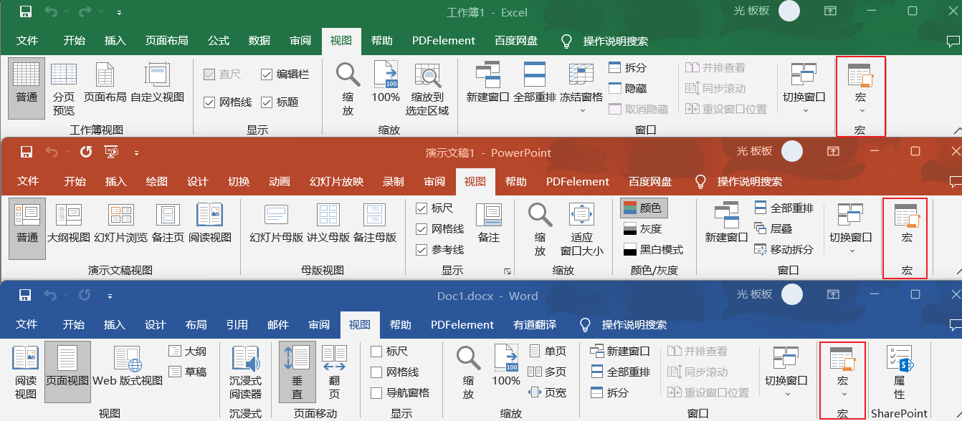
Task: Expand Word's 宏 dropdown
Action: 843,395
